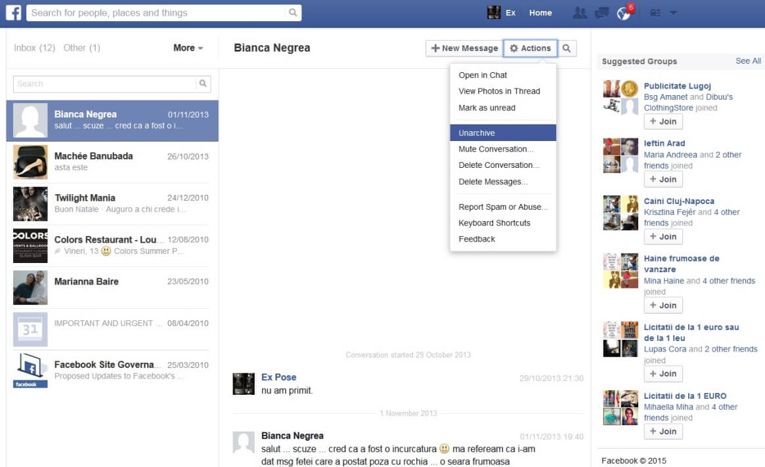Select Mark as unread option
The width and height of the screenshot is (765, 467).
coord(487,108)
